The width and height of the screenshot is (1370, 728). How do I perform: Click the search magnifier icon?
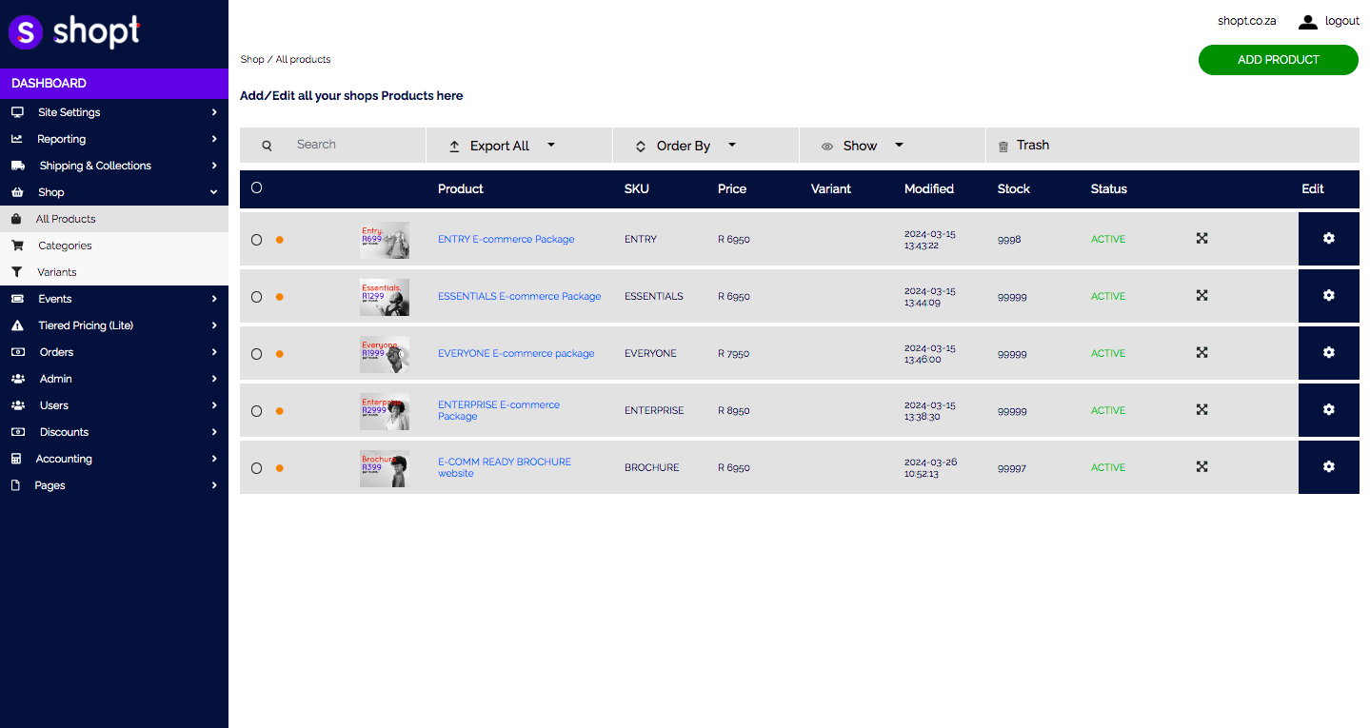pos(267,146)
